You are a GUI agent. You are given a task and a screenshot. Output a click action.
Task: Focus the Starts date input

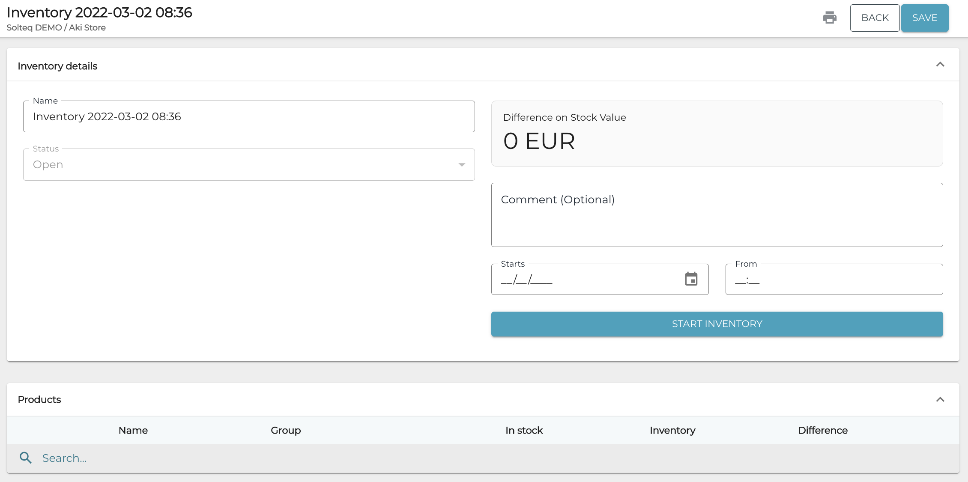coord(587,280)
